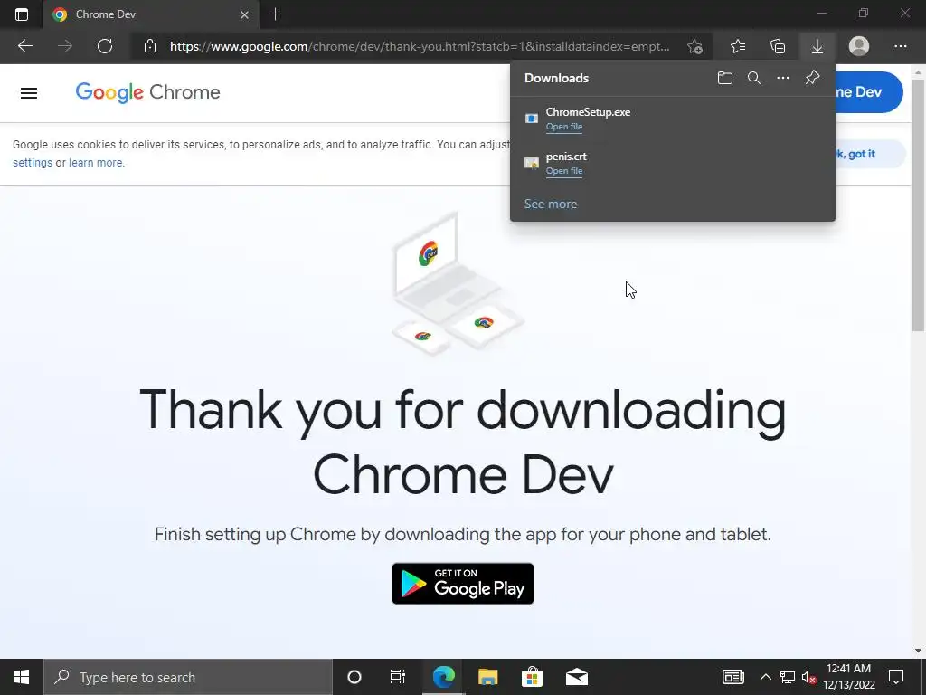Open the clock showing 12:41 AM

click(x=848, y=677)
